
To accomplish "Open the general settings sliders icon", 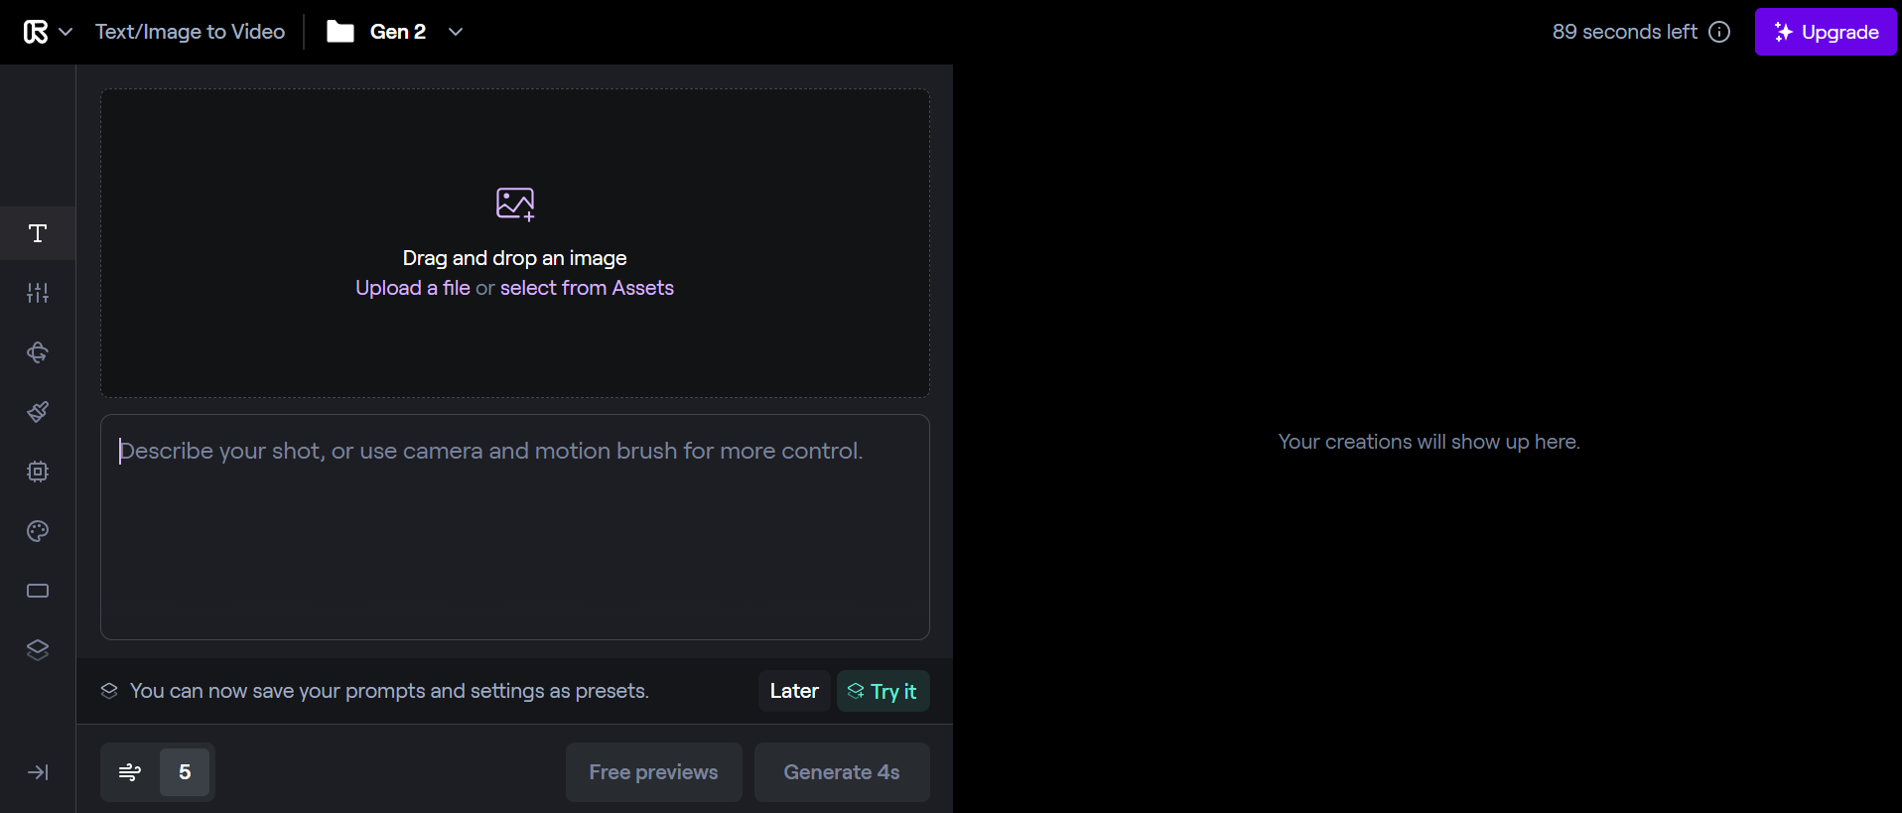I will point(38,293).
